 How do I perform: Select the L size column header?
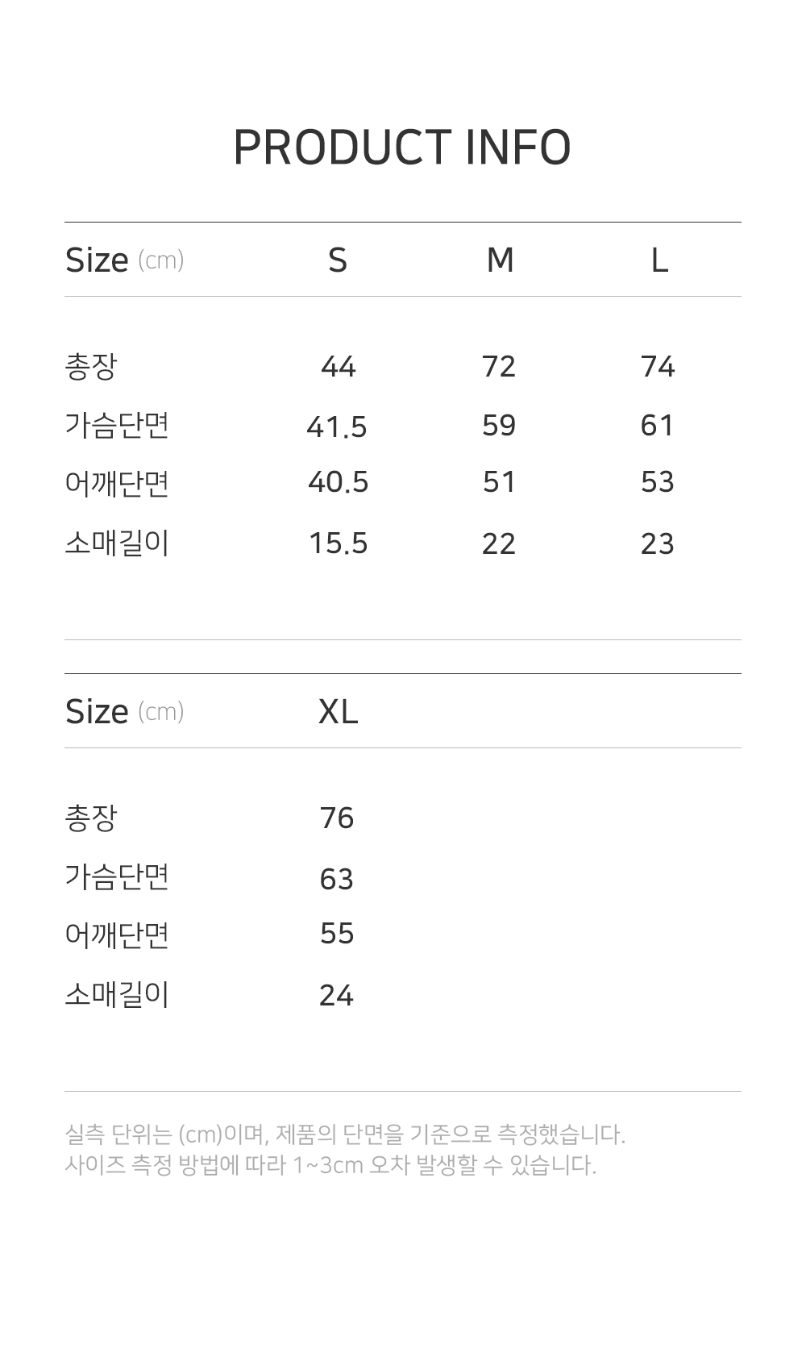(x=659, y=260)
